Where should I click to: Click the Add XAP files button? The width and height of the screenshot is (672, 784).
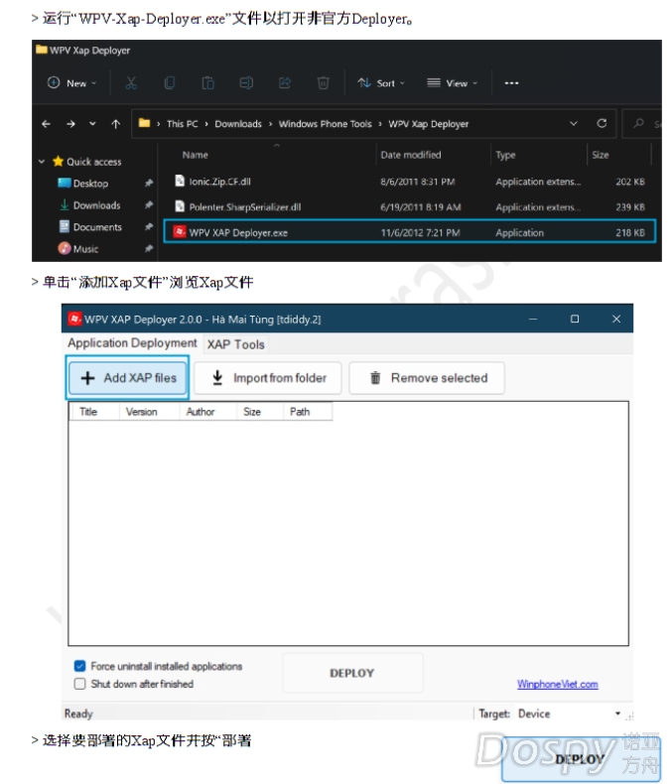point(127,378)
